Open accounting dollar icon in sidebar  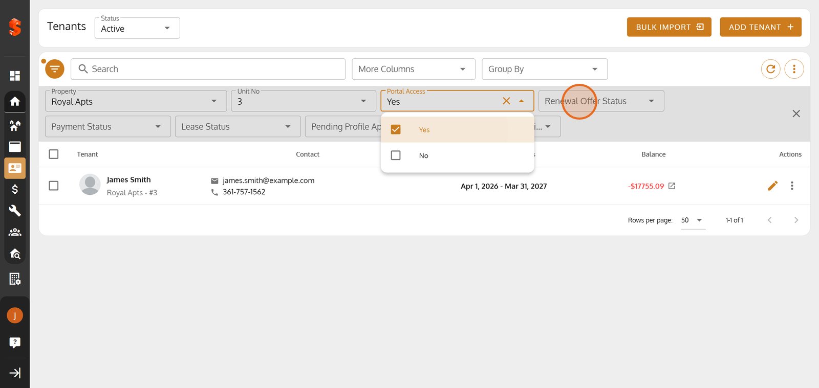click(x=15, y=189)
